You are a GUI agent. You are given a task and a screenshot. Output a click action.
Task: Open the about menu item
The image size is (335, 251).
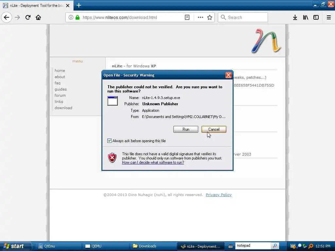tap(60, 77)
